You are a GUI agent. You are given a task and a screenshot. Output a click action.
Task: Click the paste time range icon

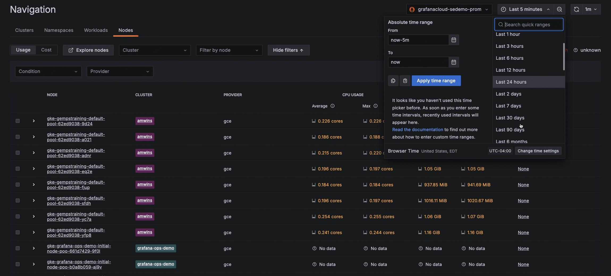point(405,81)
